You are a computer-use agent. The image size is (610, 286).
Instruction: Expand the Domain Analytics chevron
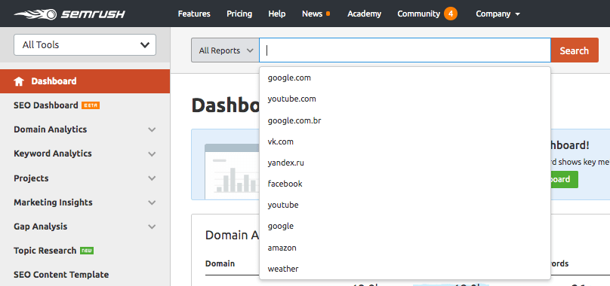(x=152, y=129)
